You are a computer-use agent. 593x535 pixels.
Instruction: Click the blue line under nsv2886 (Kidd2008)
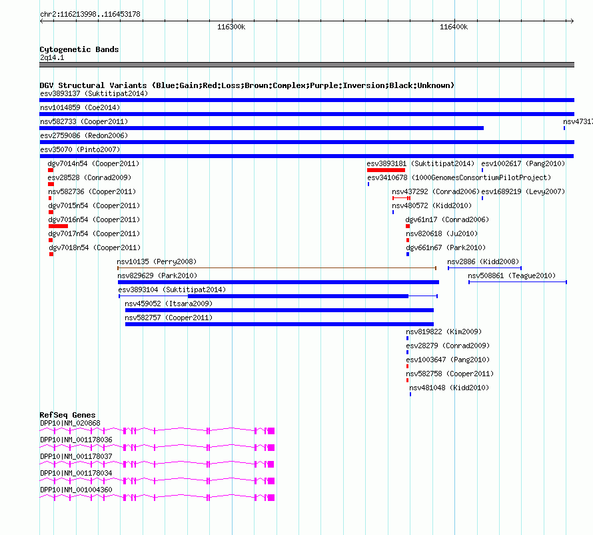click(484, 268)
